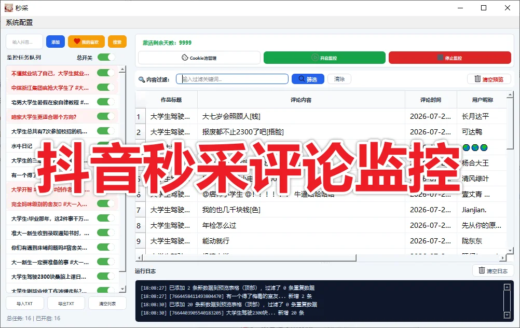Screen dimensions: 520x328
Task: Click task list scrollbar down arrow
Action: [x=122, y=289]
